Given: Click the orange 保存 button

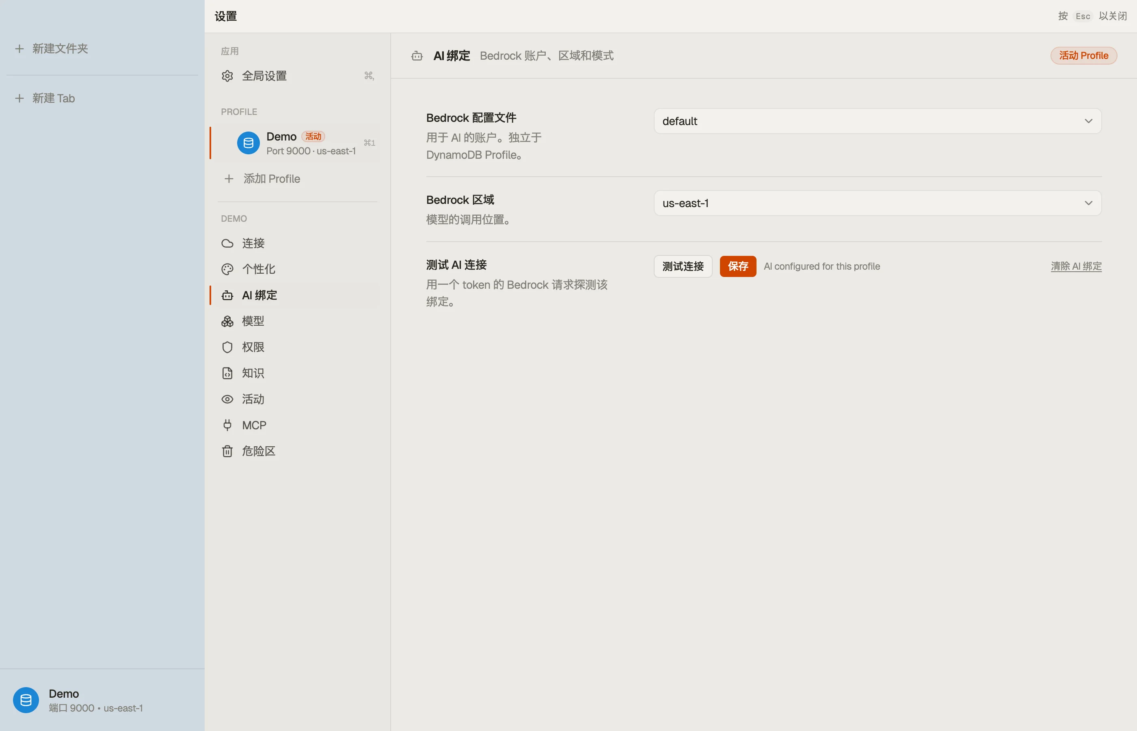Looking at the screenshot, I should click(738, 266).
